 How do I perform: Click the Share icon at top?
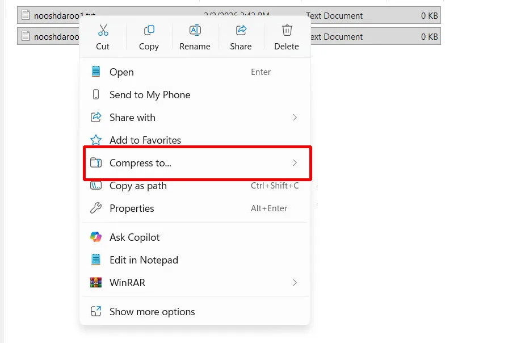pyautogui.click(x=241, y=31)
